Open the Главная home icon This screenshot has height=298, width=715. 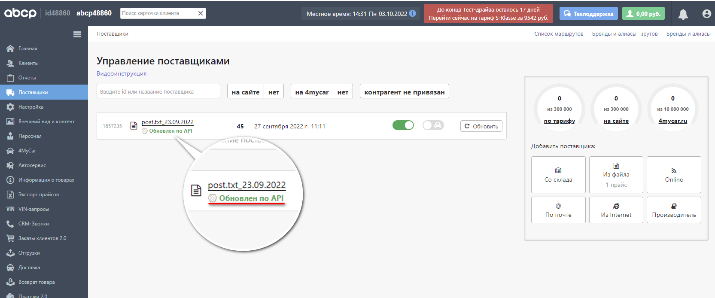10,49
